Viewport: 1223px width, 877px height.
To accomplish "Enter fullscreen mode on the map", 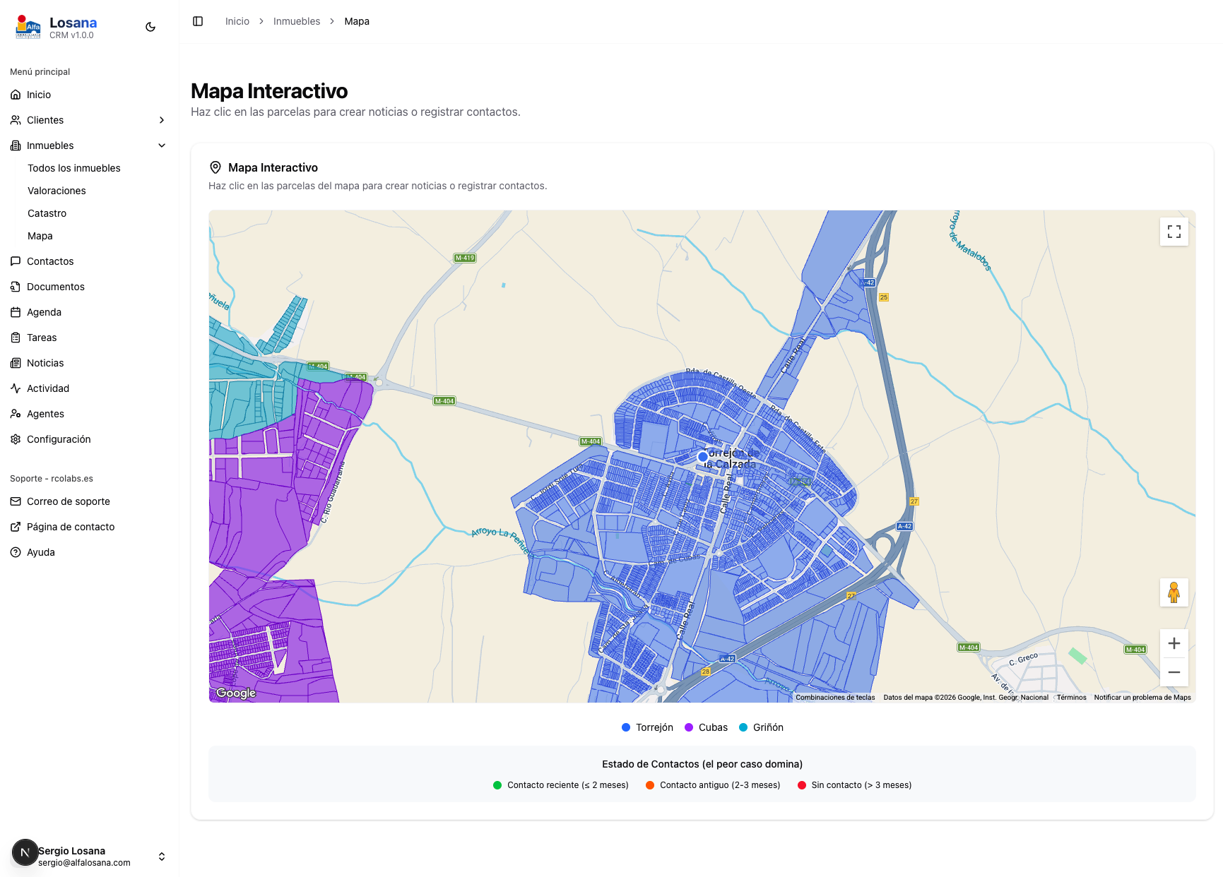I will tap(1174, 232).
